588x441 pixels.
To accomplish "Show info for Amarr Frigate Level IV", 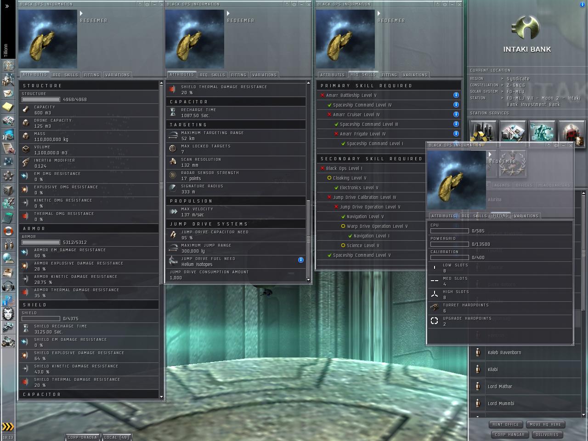I will pyautogui.click(x=456, y=134).
